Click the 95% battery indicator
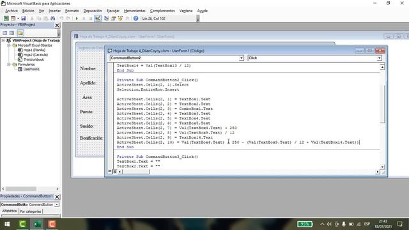The height and width of the screenshot is (230, 409). tap(305, 224)
